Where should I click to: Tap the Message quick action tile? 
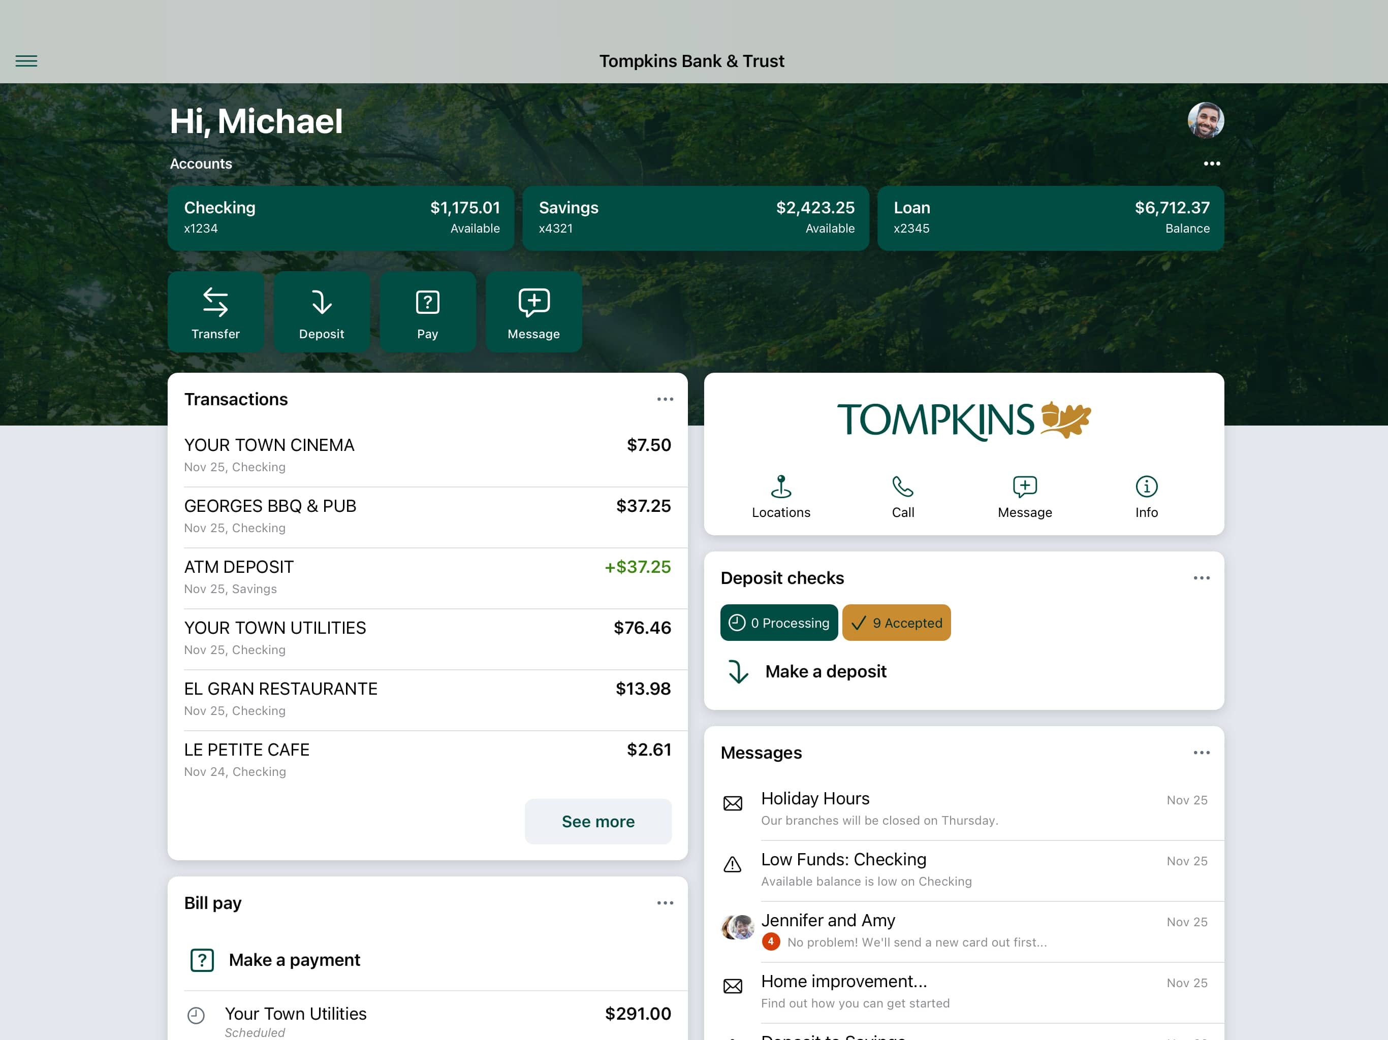click(533, 312)
